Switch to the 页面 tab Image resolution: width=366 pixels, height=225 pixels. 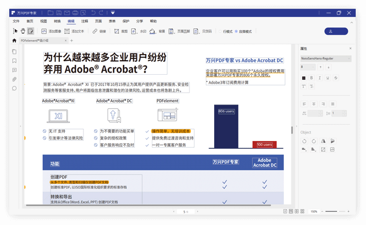click(x=98, y=21)
